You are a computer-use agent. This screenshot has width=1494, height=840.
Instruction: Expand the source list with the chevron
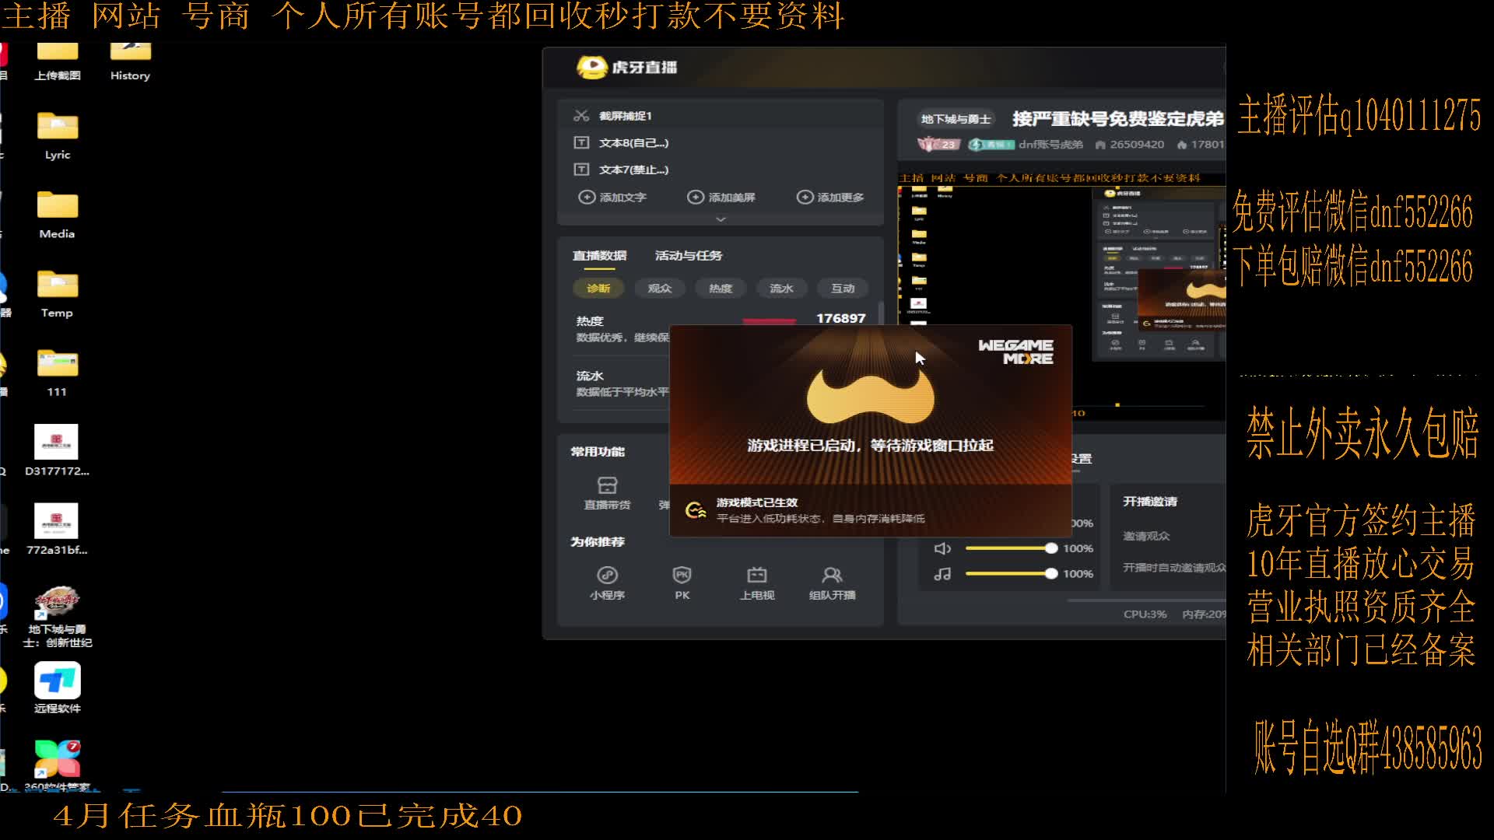coord(721,219)
